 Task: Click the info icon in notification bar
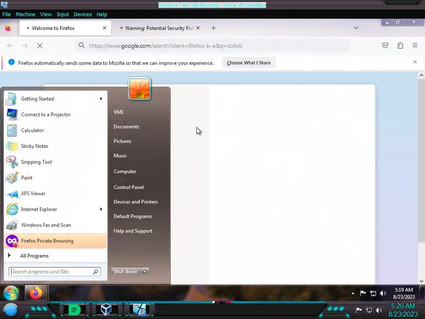(11, 62)
